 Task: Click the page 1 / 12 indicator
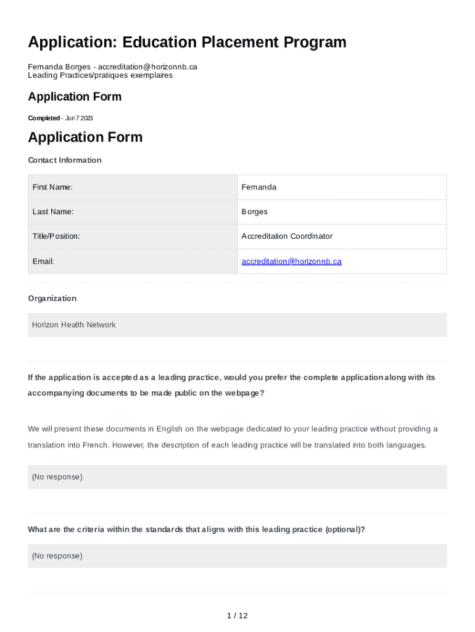pos(237,615)
